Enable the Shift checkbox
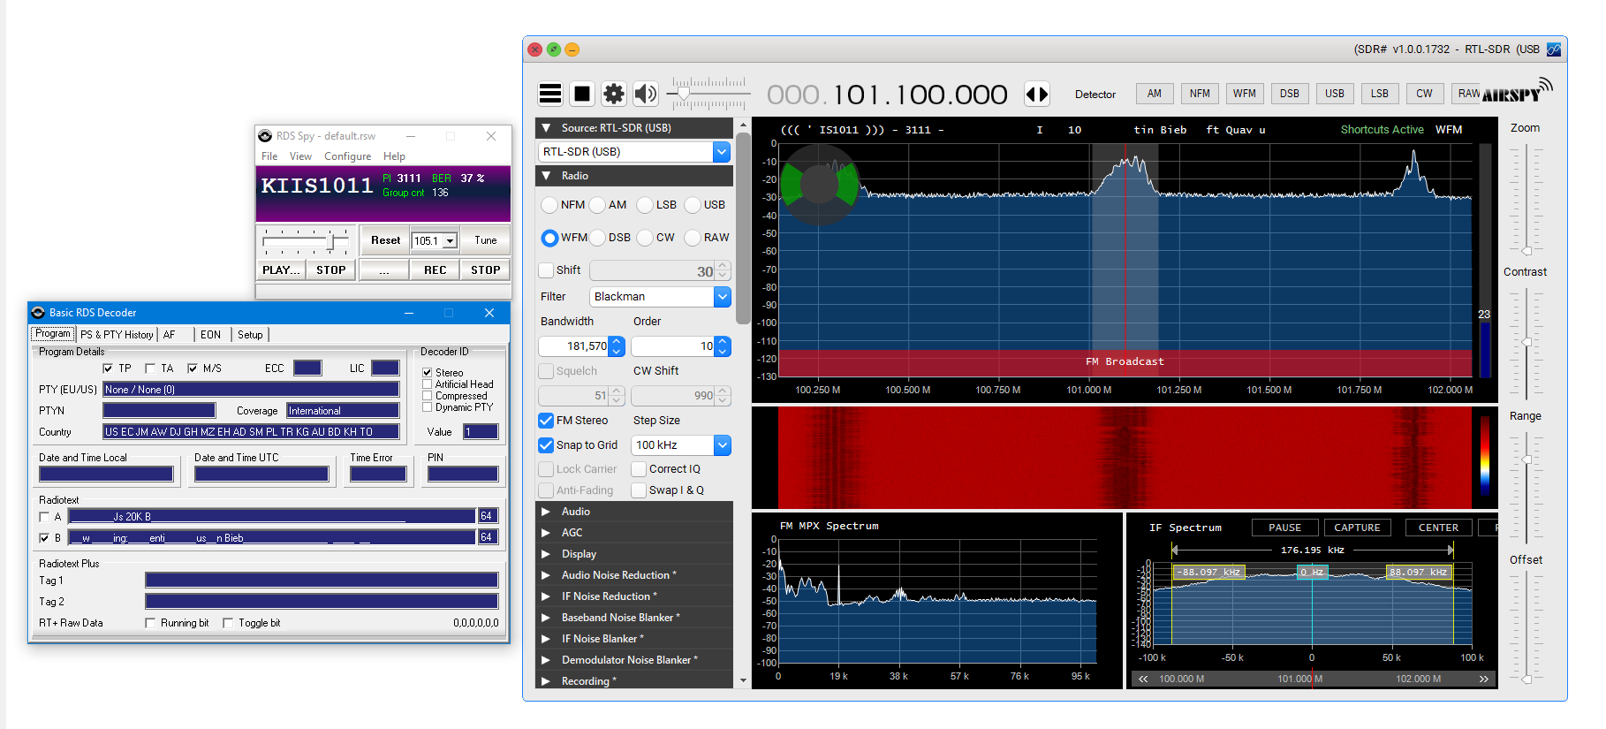 click(x=546, y=270)
